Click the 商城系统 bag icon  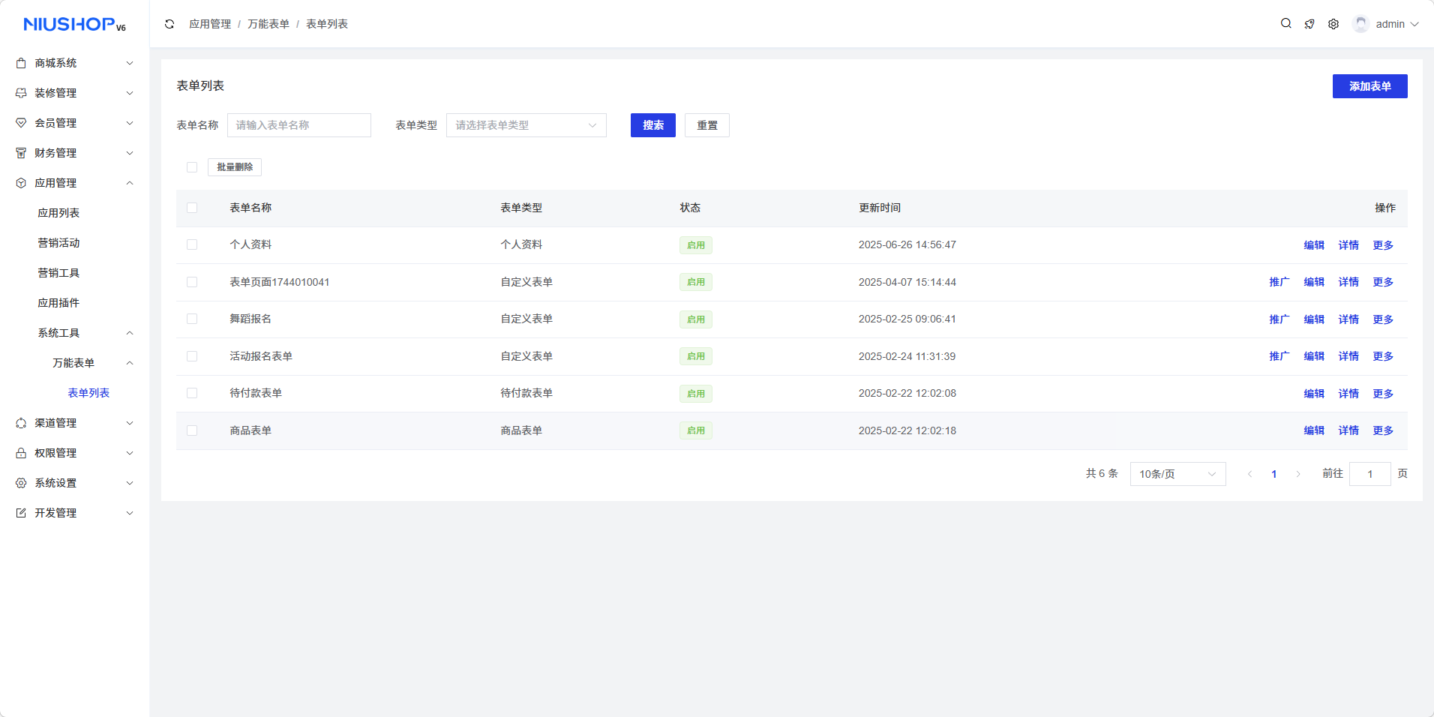21,63
